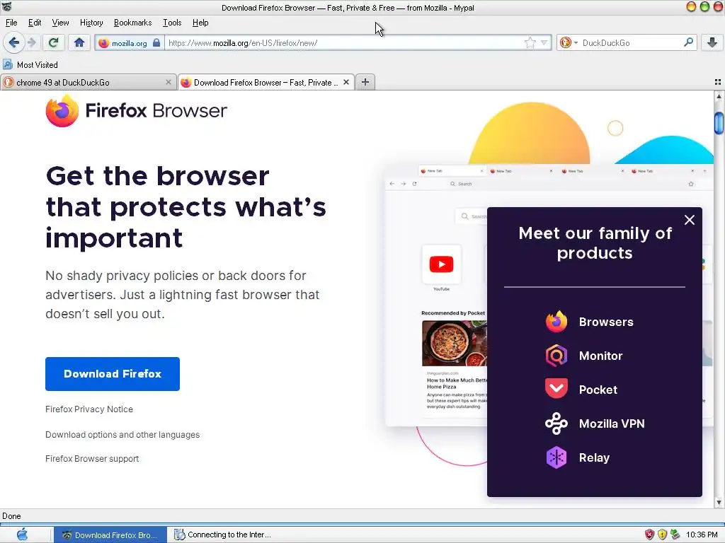Close the Meet our family popup

(690, 220)
